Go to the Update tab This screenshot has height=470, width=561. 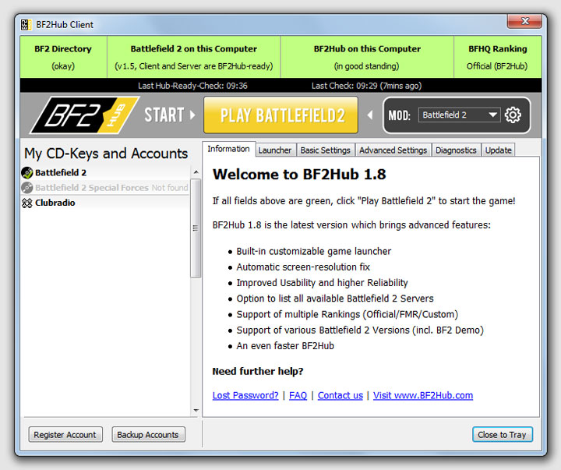(x=499, y=150)
